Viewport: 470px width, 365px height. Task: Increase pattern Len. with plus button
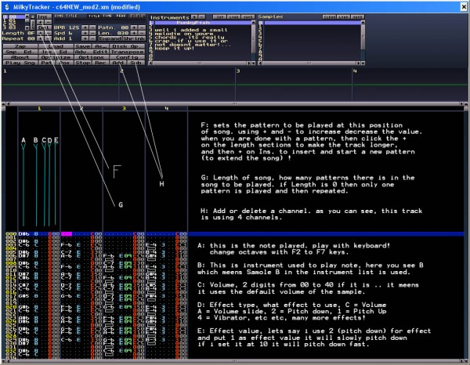pos(134,33)
